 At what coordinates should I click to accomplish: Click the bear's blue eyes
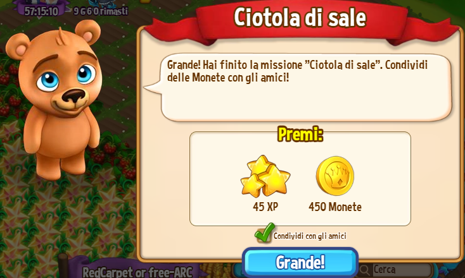click(67, 78)
